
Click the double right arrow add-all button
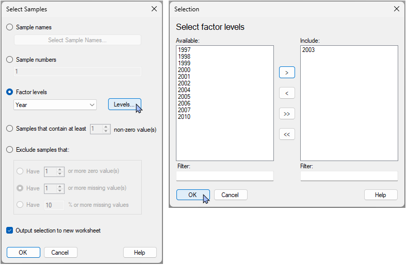point(287,114)
